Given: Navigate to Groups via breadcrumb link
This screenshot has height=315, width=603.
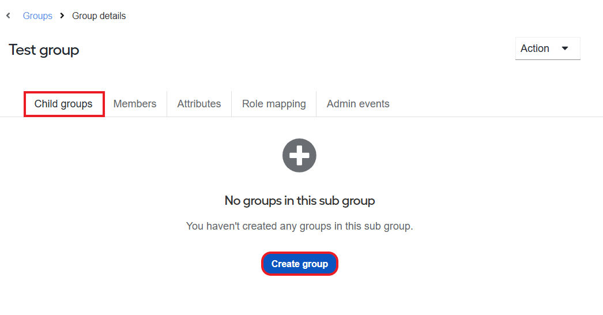Looking at the screenshot, I should 37,16.
